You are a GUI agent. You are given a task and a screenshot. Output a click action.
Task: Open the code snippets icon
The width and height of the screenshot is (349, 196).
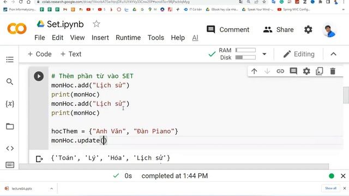click(10, 148)
